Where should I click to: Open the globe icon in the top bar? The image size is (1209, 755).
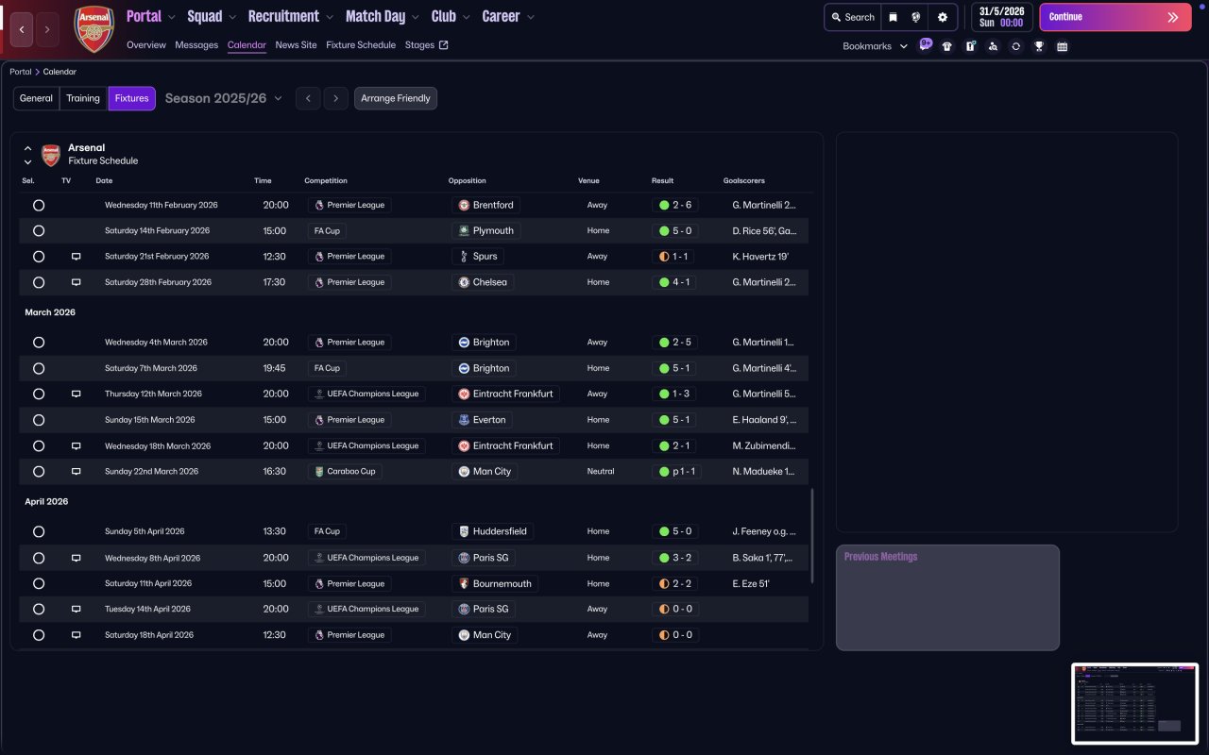(916, 17)
